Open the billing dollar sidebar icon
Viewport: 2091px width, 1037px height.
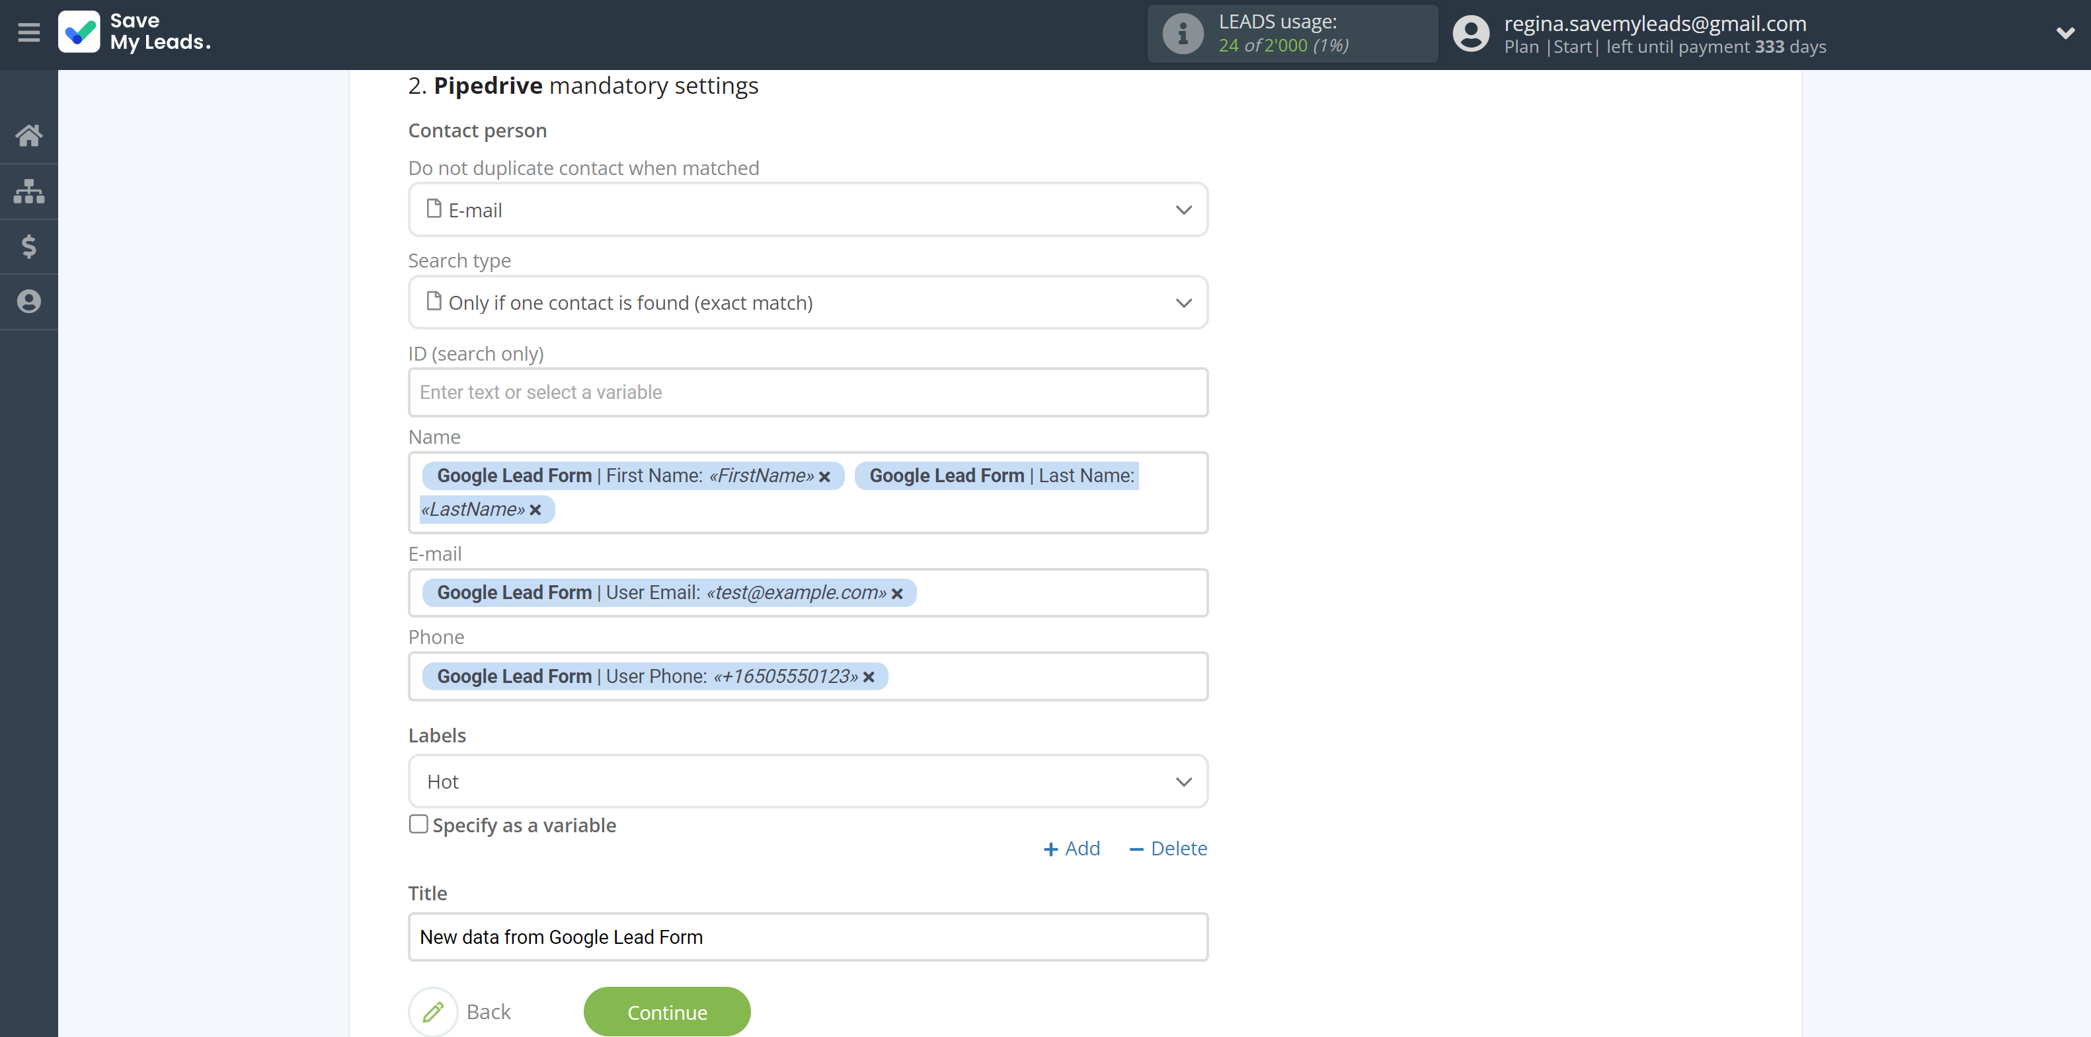28,246
